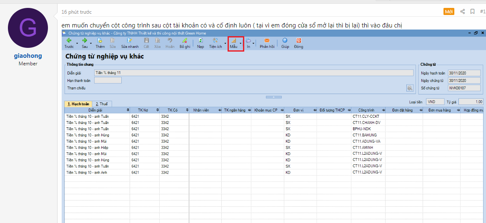The height and width of the screenshot is (223, 486).
Task: Select cell CT11.AMINH
Action: 368,148
